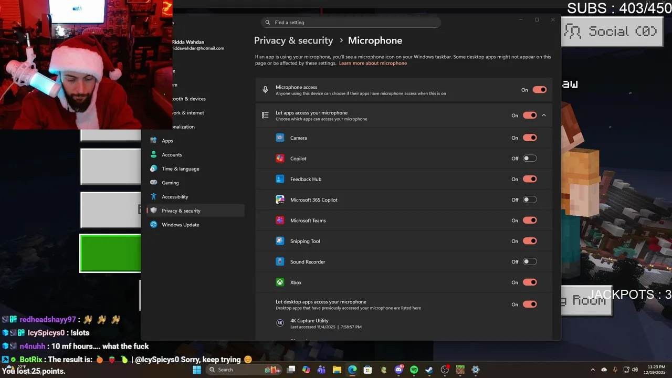Click the green button in background game menu
Screen dimensions: 672x378
point(110,254)
